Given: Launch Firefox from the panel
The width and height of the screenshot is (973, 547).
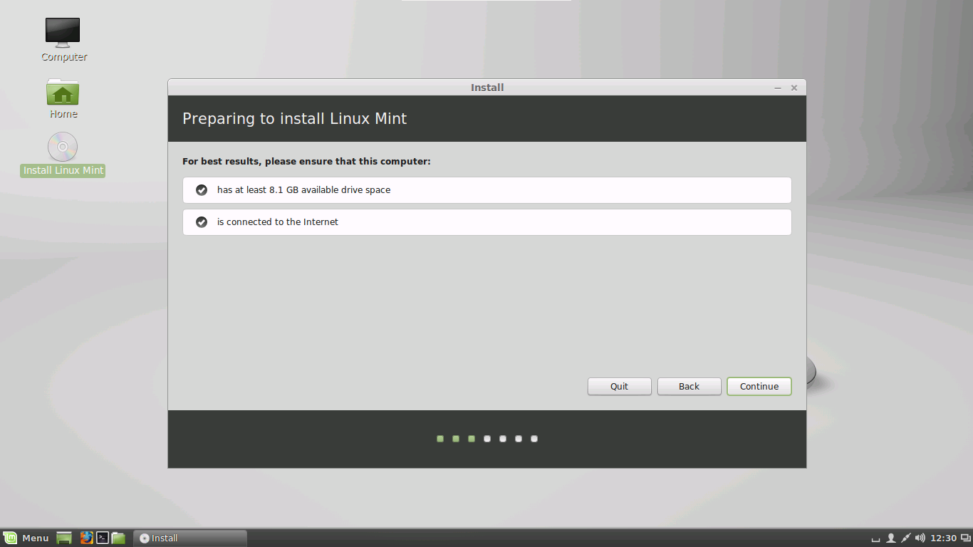Looking at the screenshot, I should [x=87, y=538].
